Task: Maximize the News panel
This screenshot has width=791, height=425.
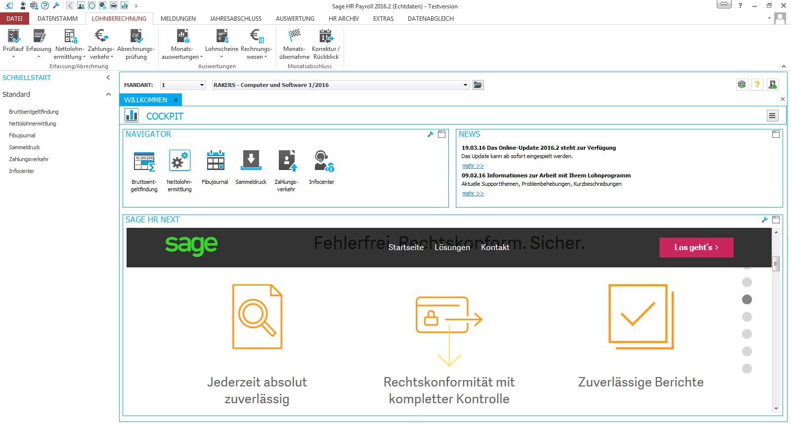Action: point(776,134)
